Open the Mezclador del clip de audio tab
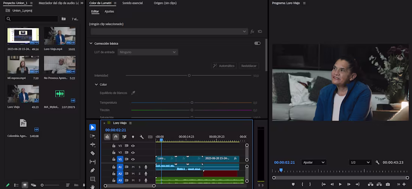This screenshot has width=412, height=189. coord(58,3)
